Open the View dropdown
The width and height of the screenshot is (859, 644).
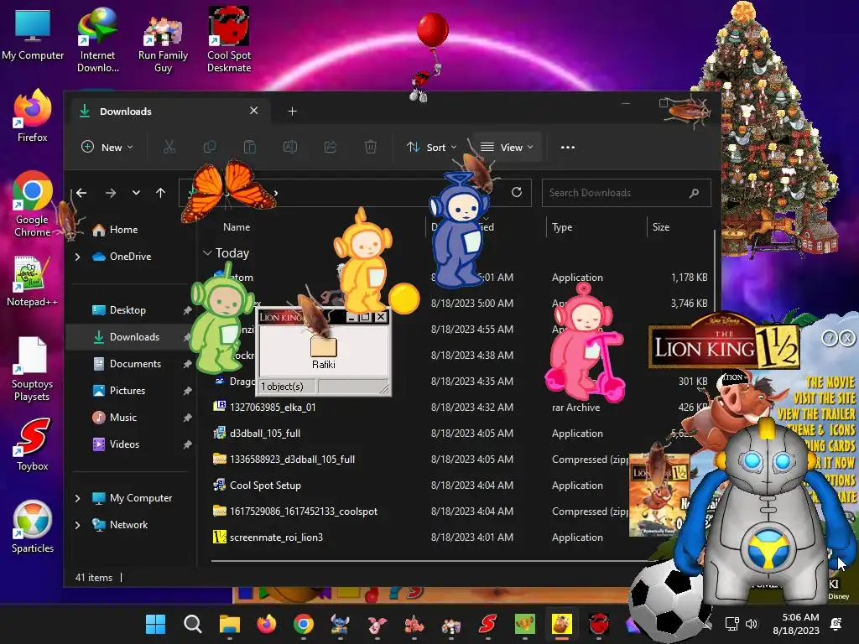click(508, 147)
